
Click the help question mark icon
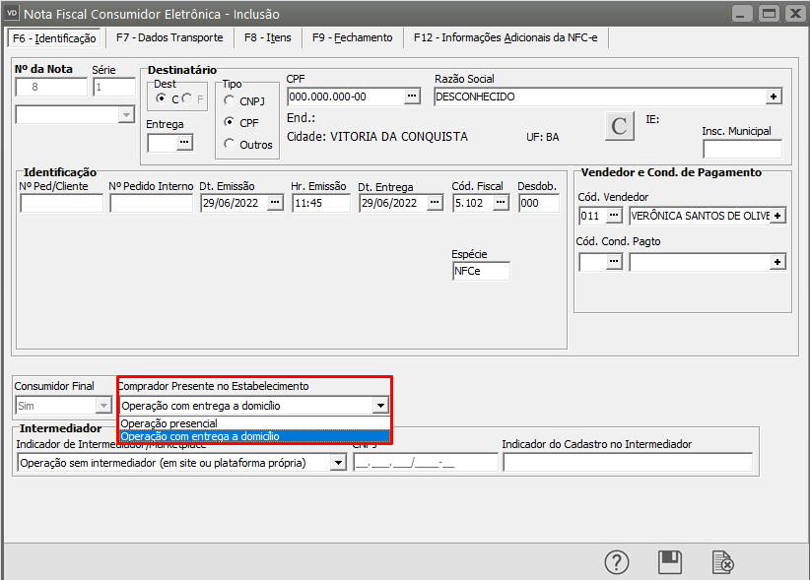617,561
